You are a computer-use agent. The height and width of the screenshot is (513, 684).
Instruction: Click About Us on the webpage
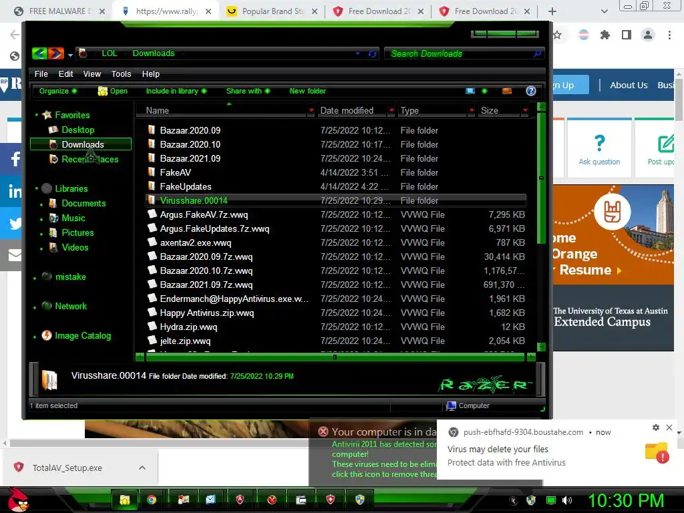(629, 85)
